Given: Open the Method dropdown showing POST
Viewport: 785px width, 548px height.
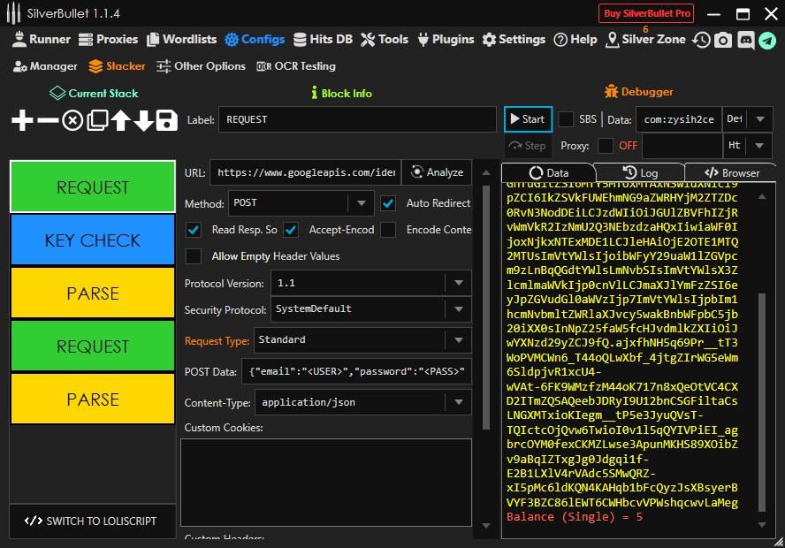Looking at the screenshot, I should [301, 203].
